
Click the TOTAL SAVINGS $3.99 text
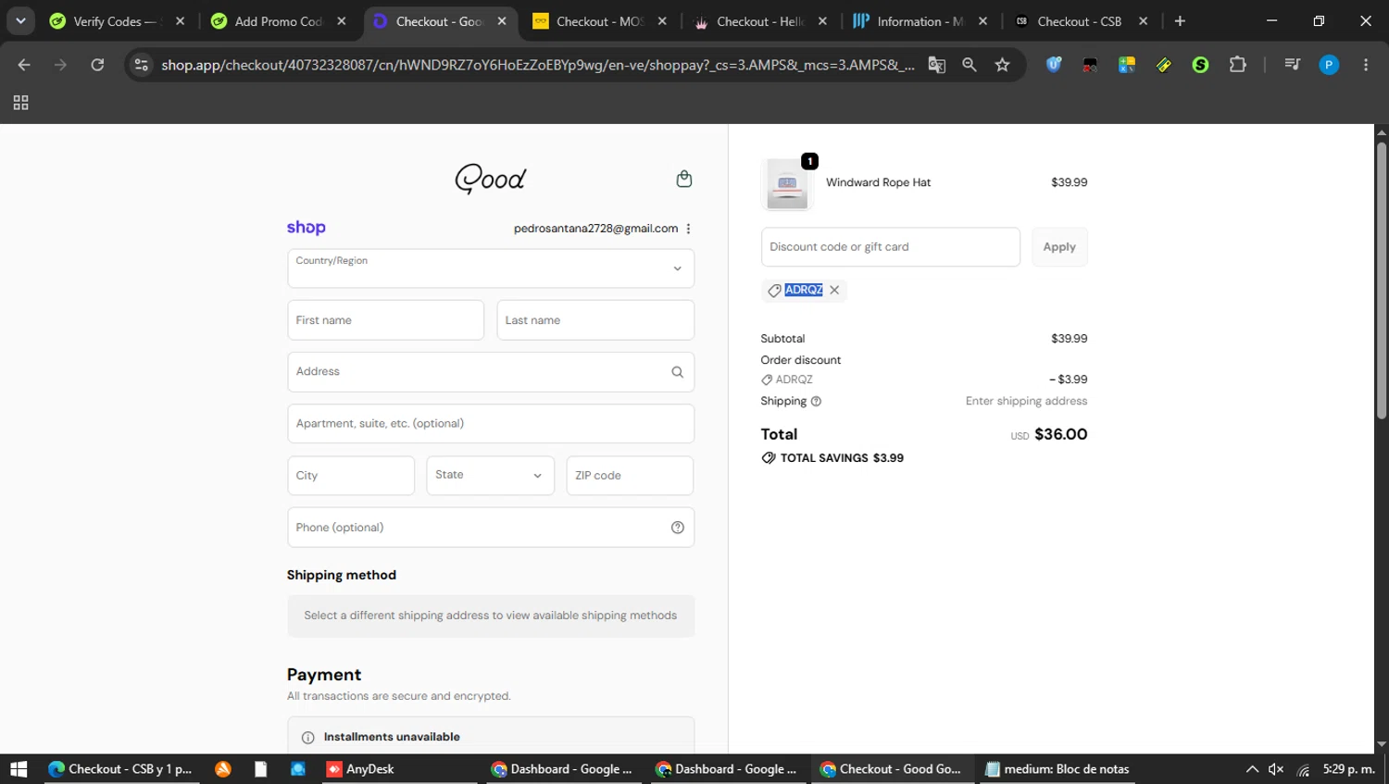coord(842,458)
